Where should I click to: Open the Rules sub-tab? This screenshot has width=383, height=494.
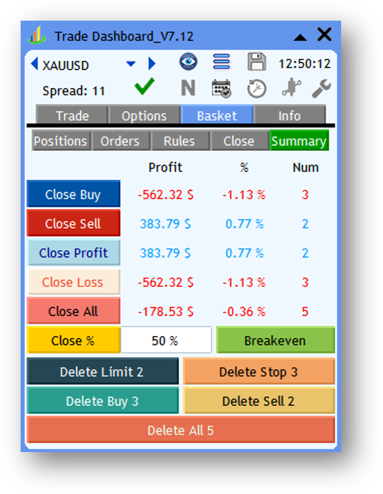tap(180, 141)
